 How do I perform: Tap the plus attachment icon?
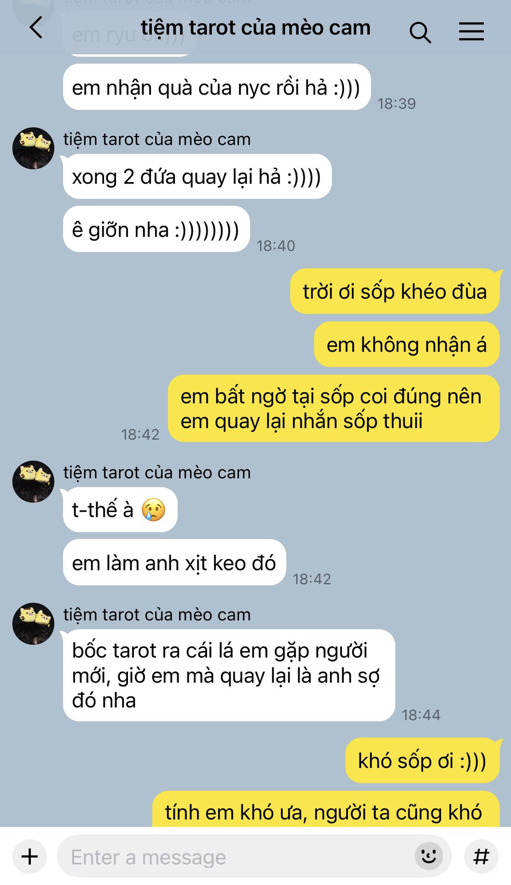click(x=30, y=857)
